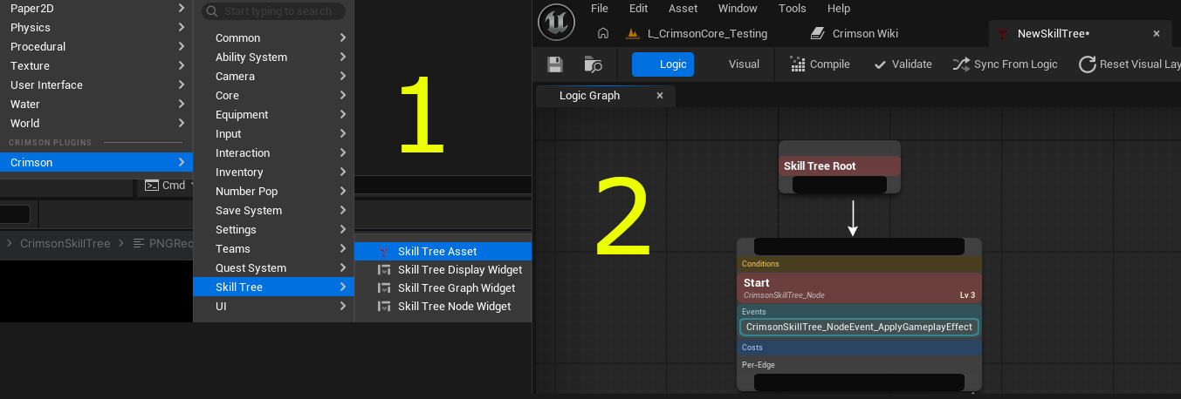
Task: Expand the Water submenu
Action: (96, 105)
